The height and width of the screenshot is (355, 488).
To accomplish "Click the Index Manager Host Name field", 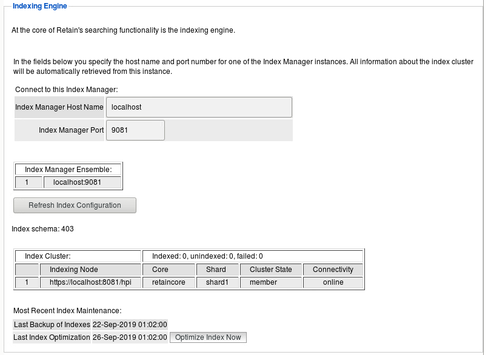I will pos(199,107).
